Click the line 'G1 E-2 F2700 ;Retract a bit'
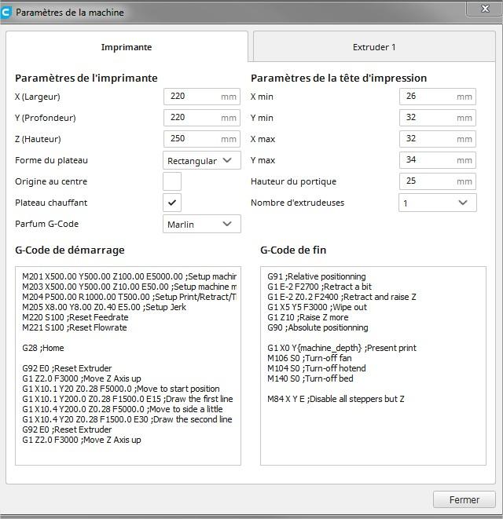Screen dimensions: 503x519 319,287
